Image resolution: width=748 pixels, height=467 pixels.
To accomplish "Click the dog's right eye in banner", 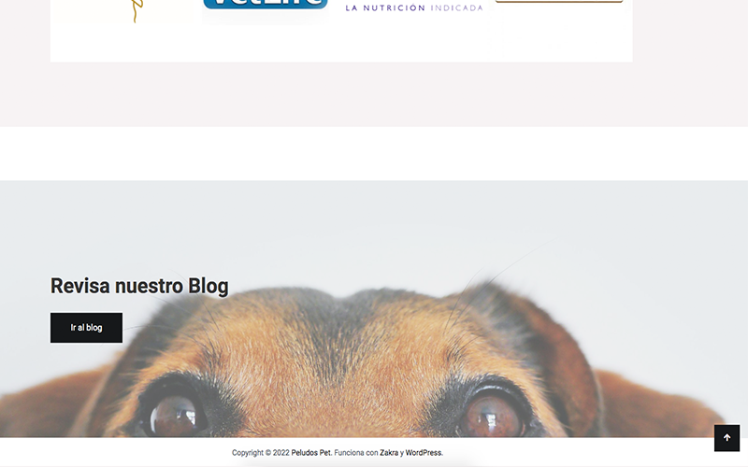I will click(x=492, y=414).
